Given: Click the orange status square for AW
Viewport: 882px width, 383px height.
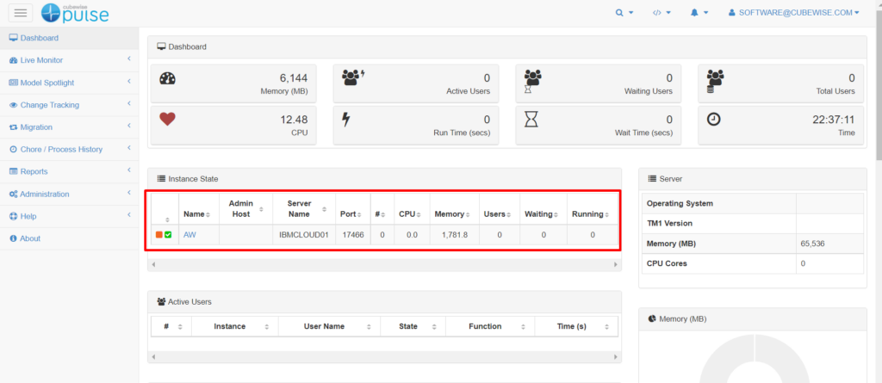Looking at the screenshot, I should coord(159,235).
